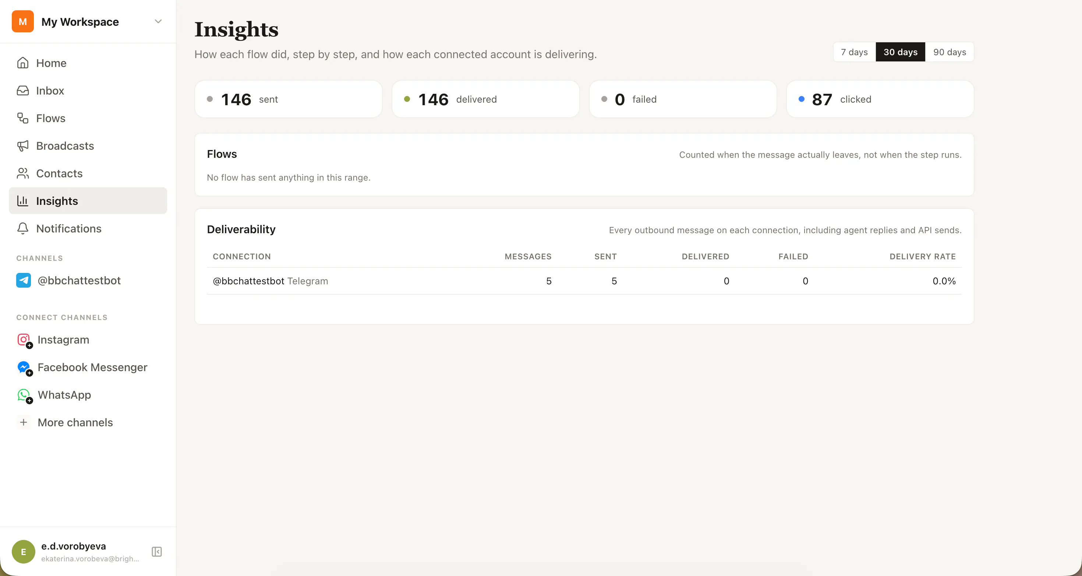The height and width of the screenshot is (576, 1082).
Task: Open the Contacts label
Action: pos(59,173)
